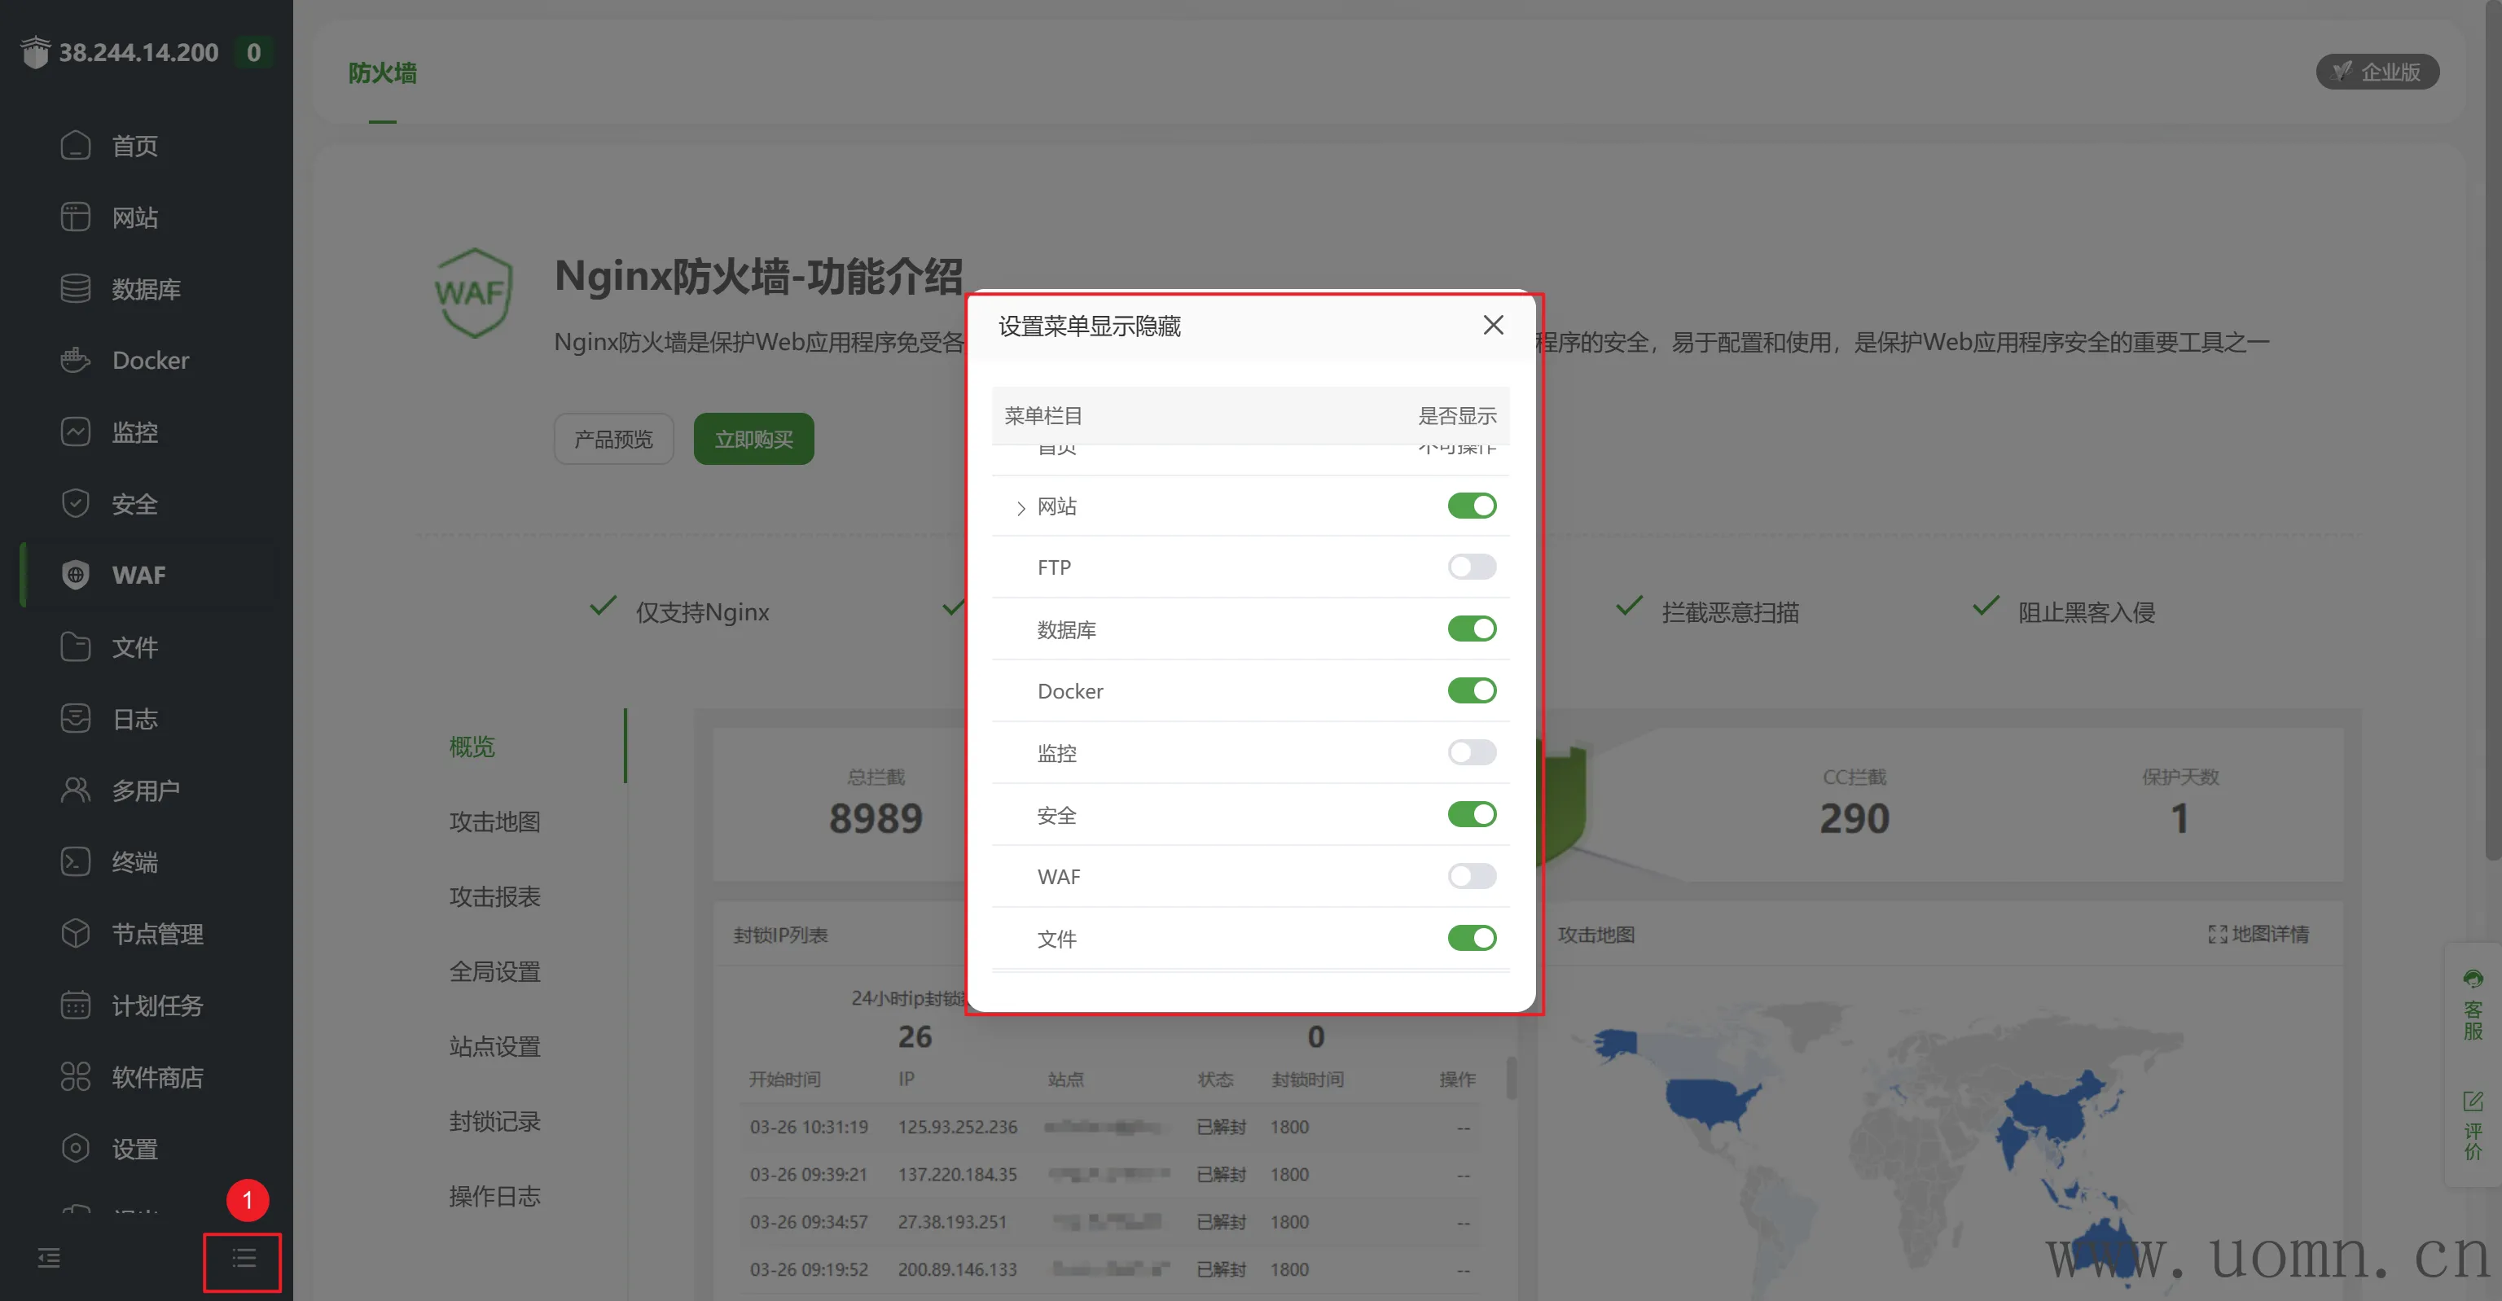The width and height of the screenshot is (2502, 1301).
Task: Close the 设置菜单显示隐藏 dialog
Action: click(1492, 326)
